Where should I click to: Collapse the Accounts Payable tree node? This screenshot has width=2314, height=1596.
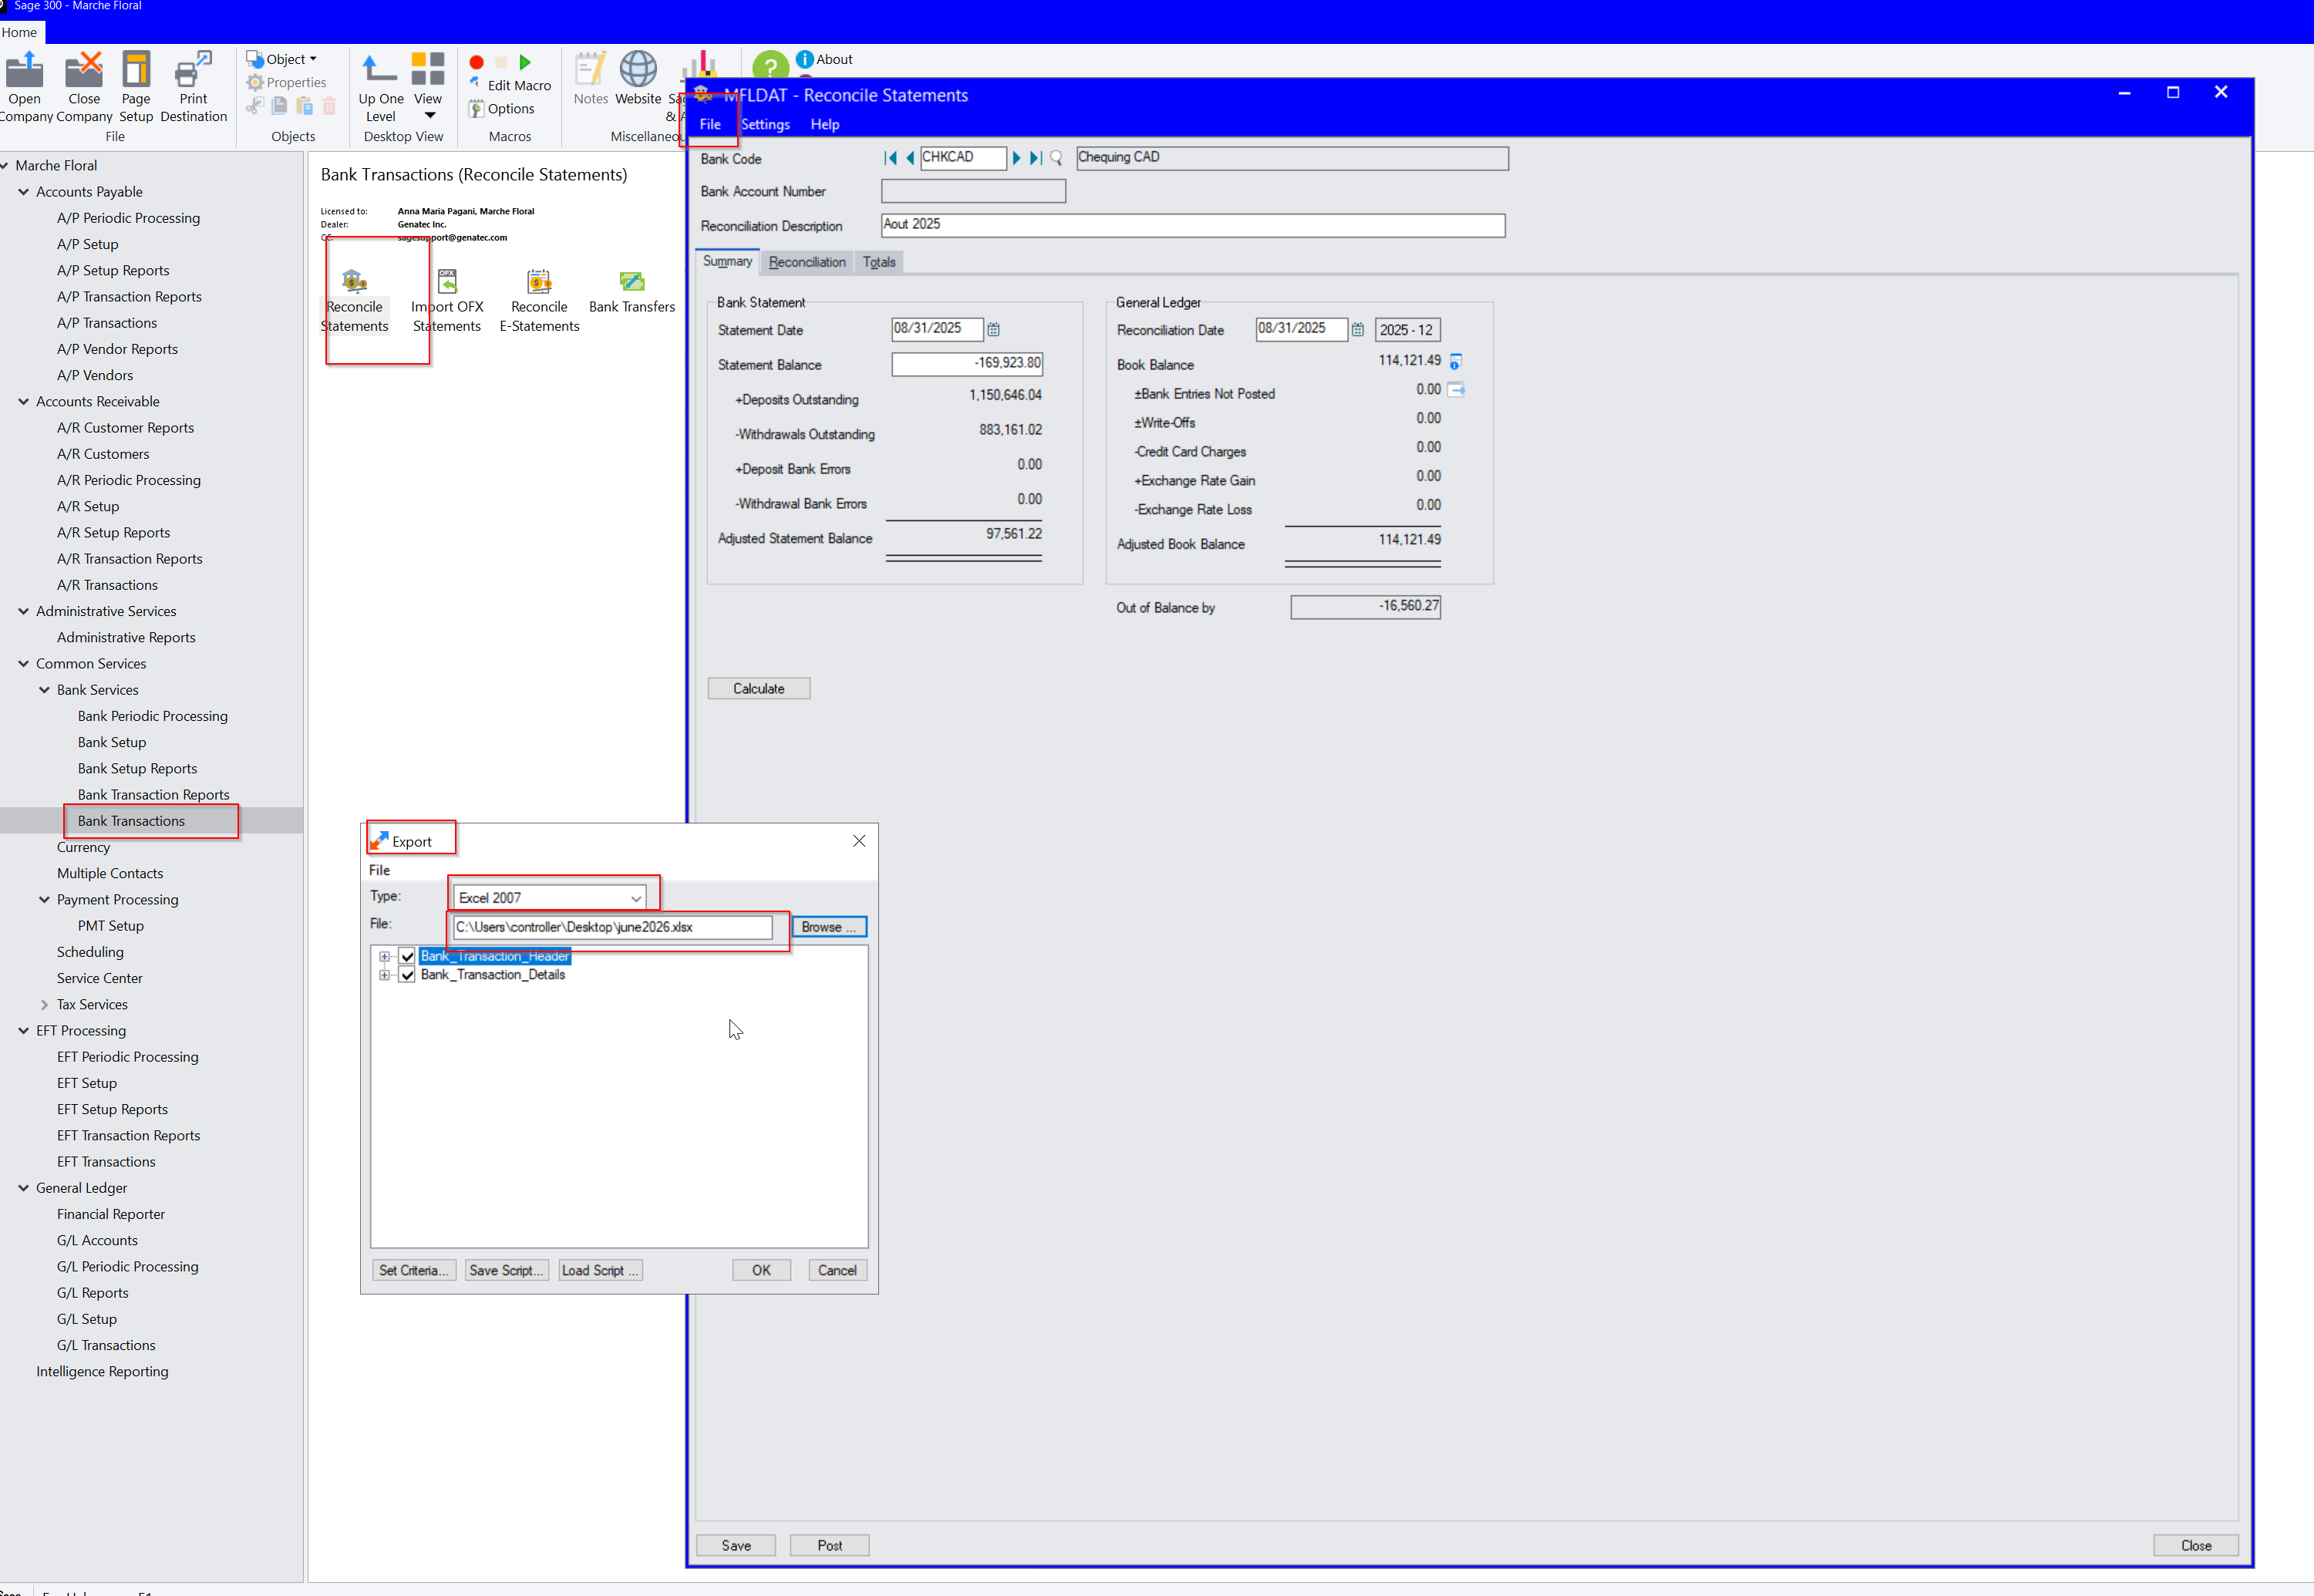click(x=23, y=191)
